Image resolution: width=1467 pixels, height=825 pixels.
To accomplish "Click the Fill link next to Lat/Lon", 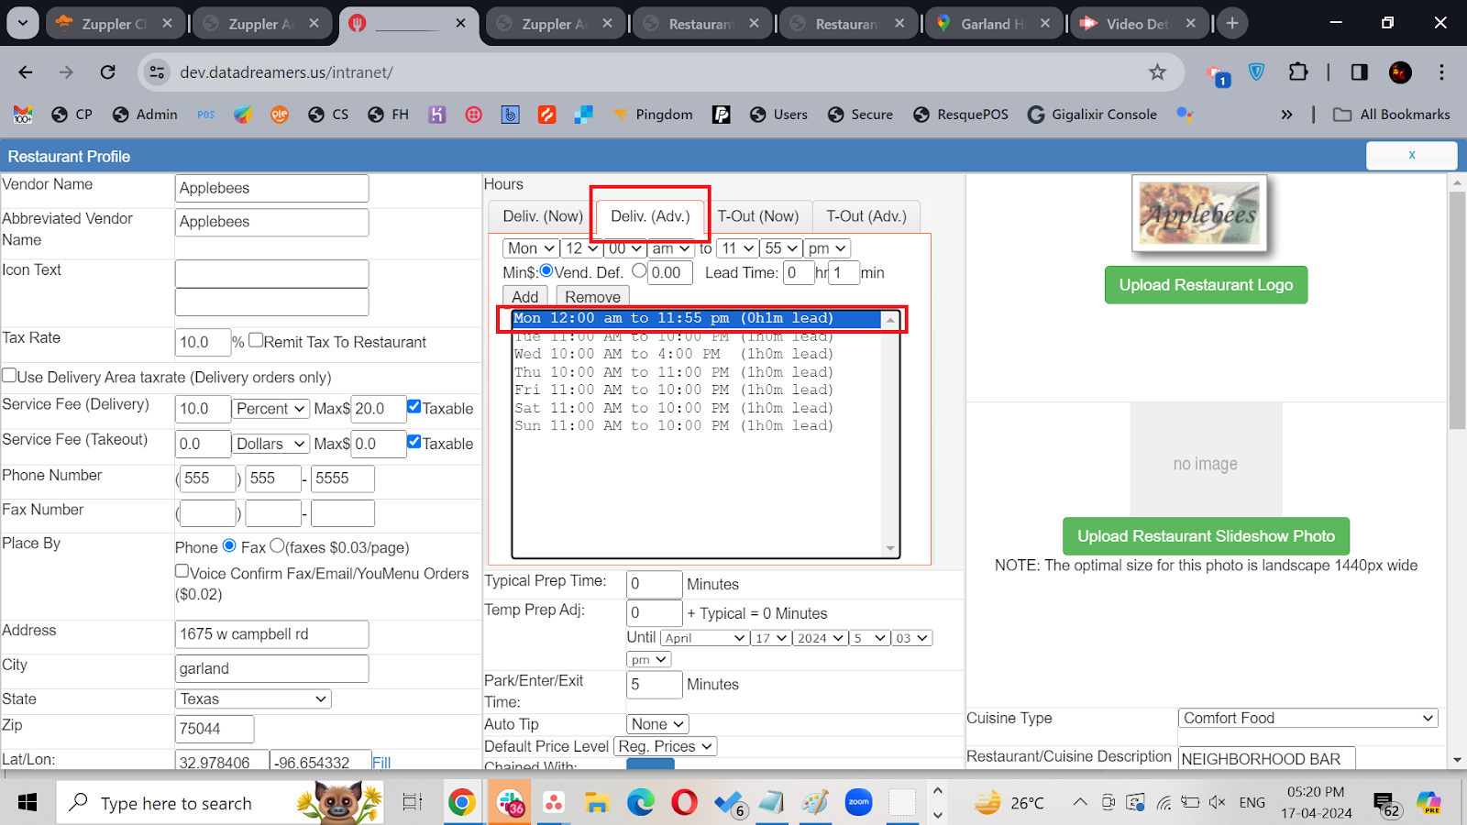I will point(381,763).
